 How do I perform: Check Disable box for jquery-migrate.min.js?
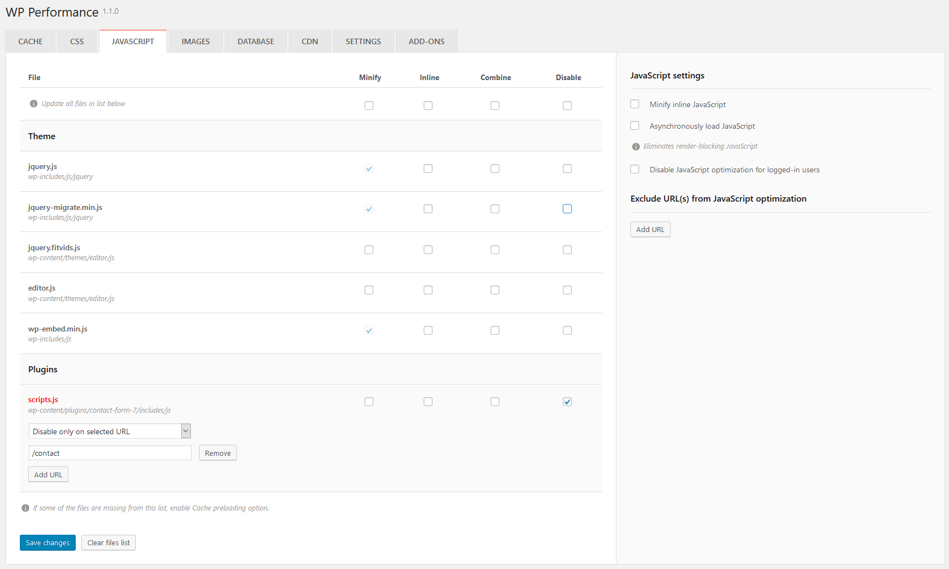[567, 209]
